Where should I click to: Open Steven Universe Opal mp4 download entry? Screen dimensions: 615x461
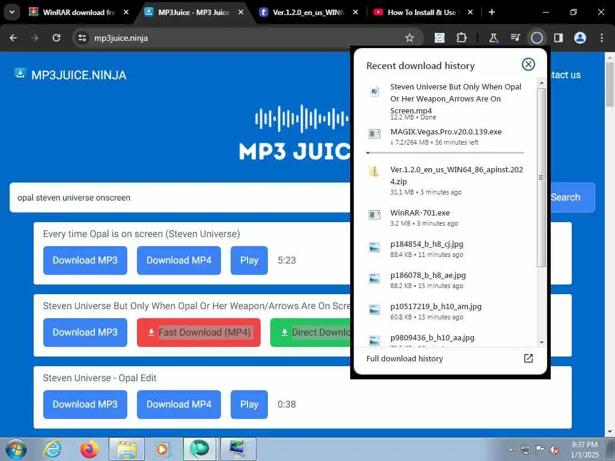pyautogui.click(x=445, y=101)
